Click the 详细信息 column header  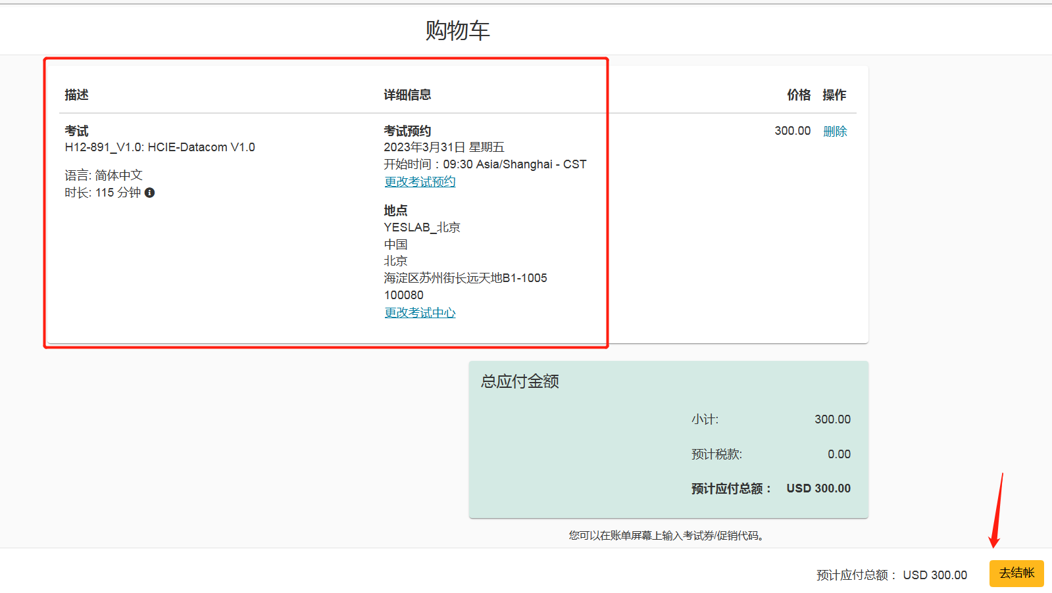pyautogui.click(x=407, y=95)
